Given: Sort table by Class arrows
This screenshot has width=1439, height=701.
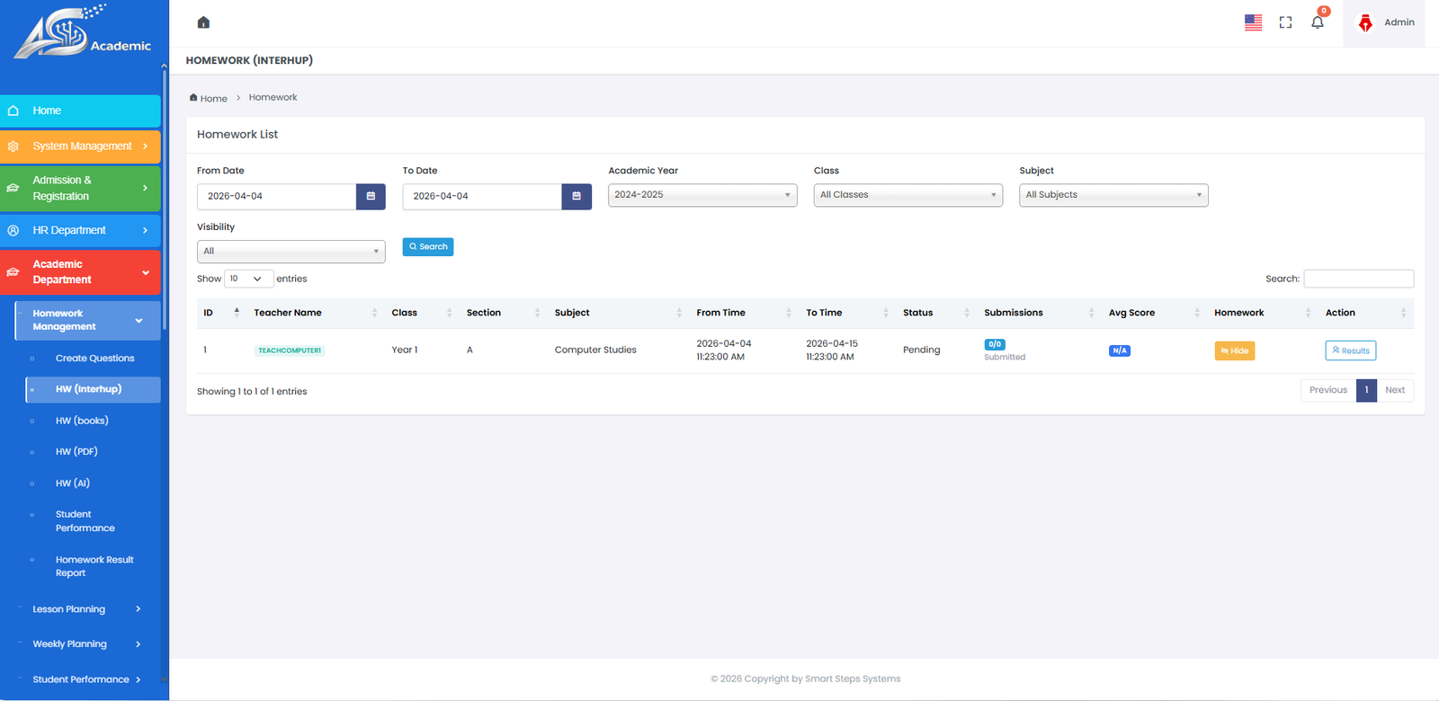Looking at the screenshot, I should click(449, 313).
